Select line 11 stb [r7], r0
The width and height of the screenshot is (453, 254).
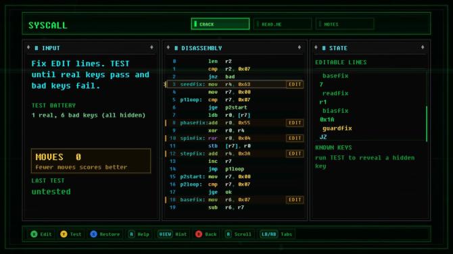click(235, 146)
